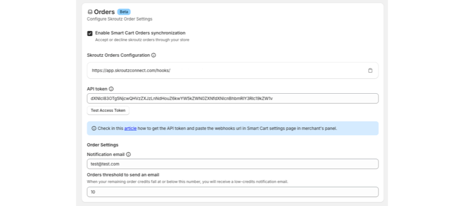This screenshot has height=206, width=464.
Task: Uncheck Enable Smart Cart Orders synchronization
Action: 90,33
